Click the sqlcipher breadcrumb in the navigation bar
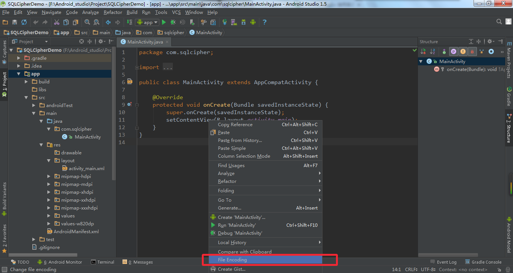This screenshot has width=513, height=273. [171, 33]
